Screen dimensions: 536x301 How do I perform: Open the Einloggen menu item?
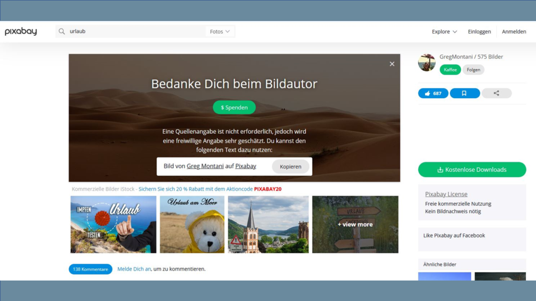pyautogui.click(x=479, y=31)
